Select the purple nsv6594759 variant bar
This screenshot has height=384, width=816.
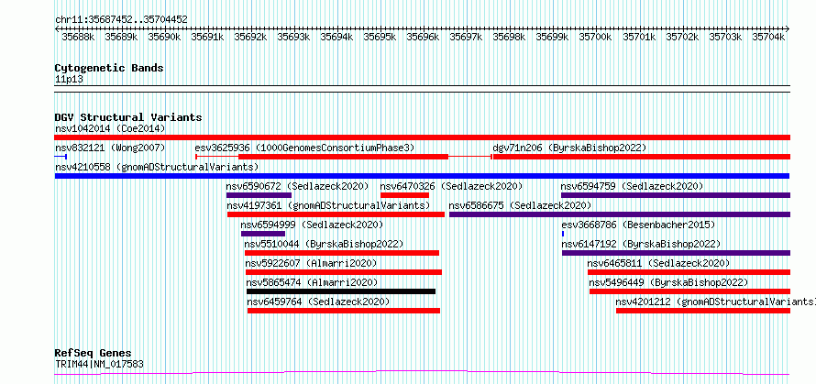pyautogui.click(x=676, y=195)
